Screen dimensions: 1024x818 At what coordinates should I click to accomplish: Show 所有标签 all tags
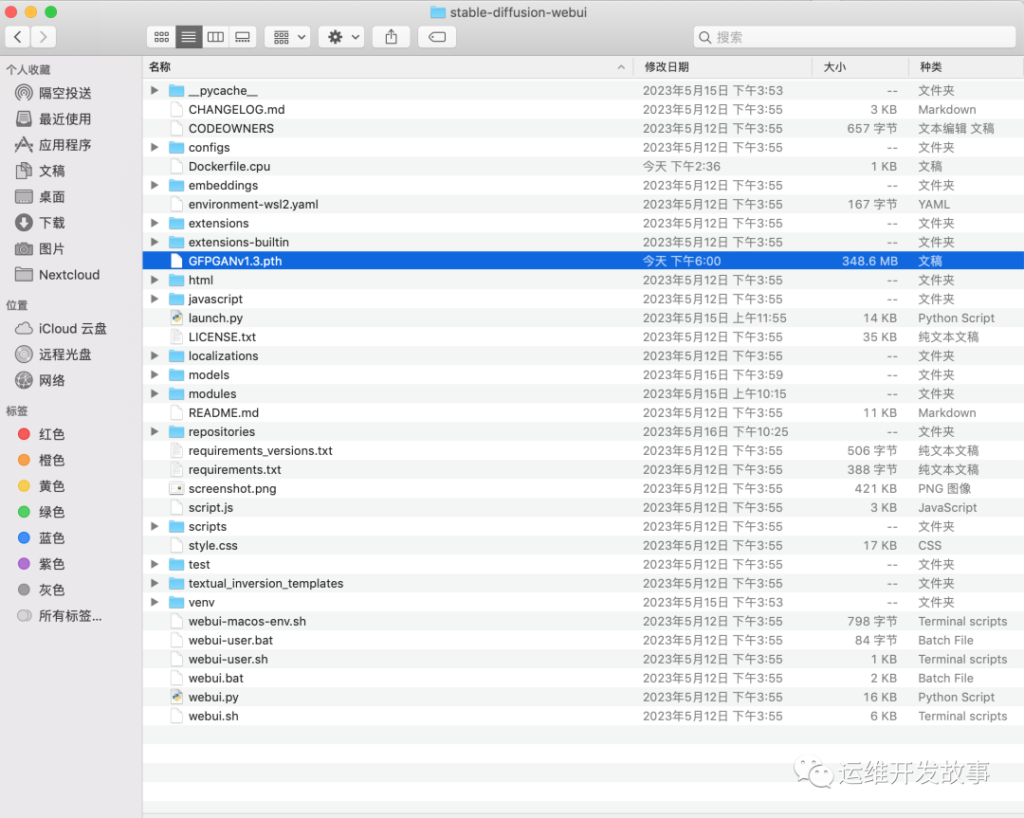pyautogui.click(x=60, y=615)
